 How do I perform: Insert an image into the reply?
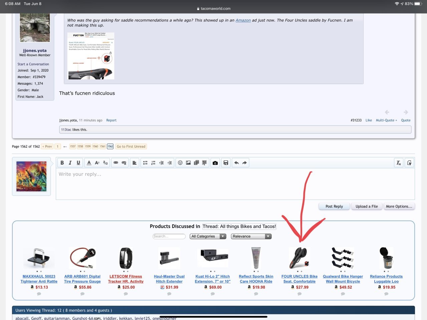(188, 163)
